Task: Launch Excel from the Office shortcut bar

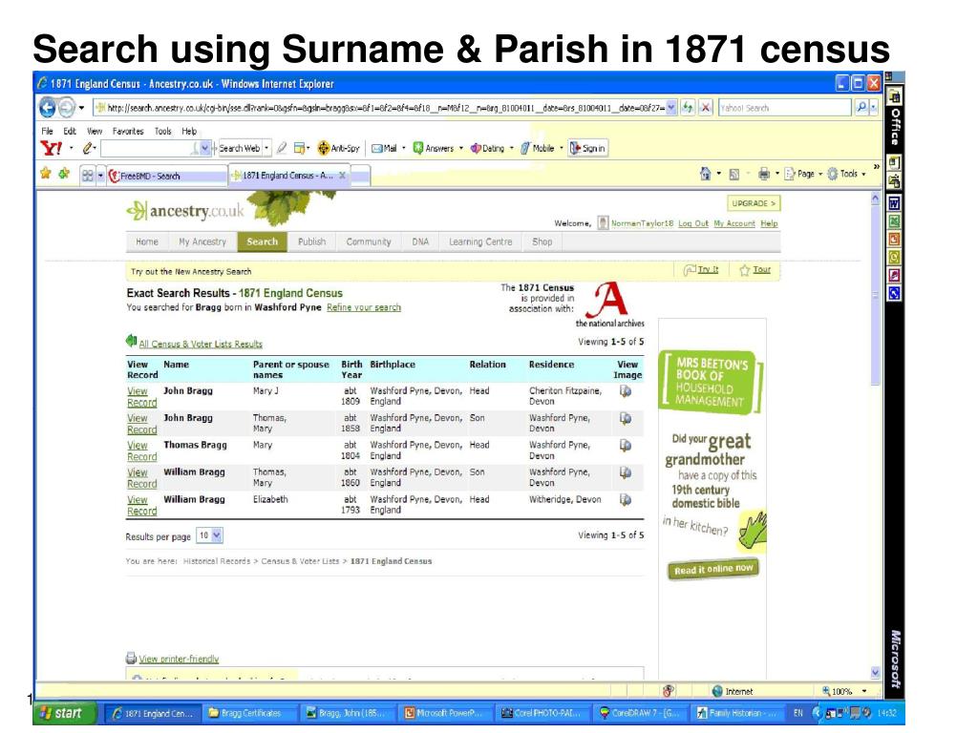Action: pos(894,221)
